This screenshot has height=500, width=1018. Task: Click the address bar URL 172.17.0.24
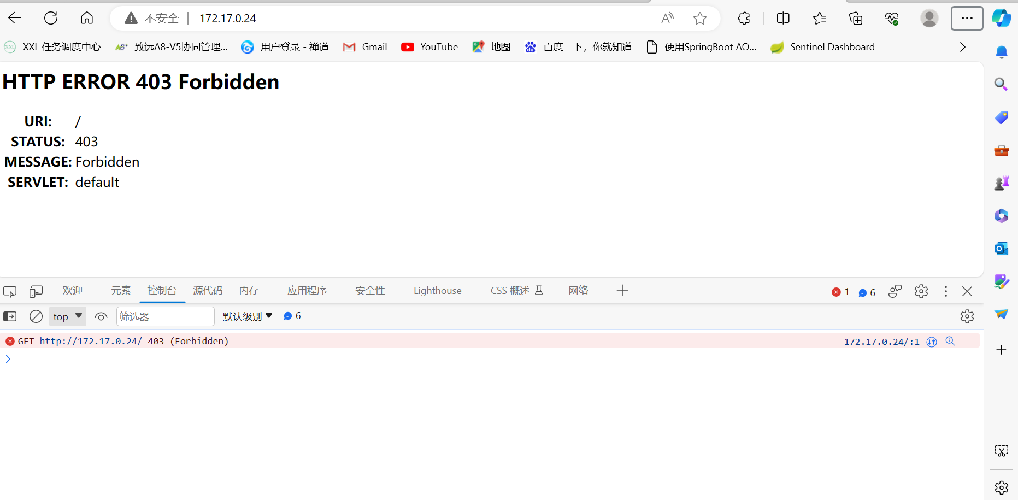[x=228, y=19]
